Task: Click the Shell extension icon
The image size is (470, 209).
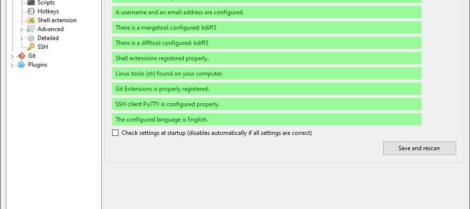Action: pos(31,20)
